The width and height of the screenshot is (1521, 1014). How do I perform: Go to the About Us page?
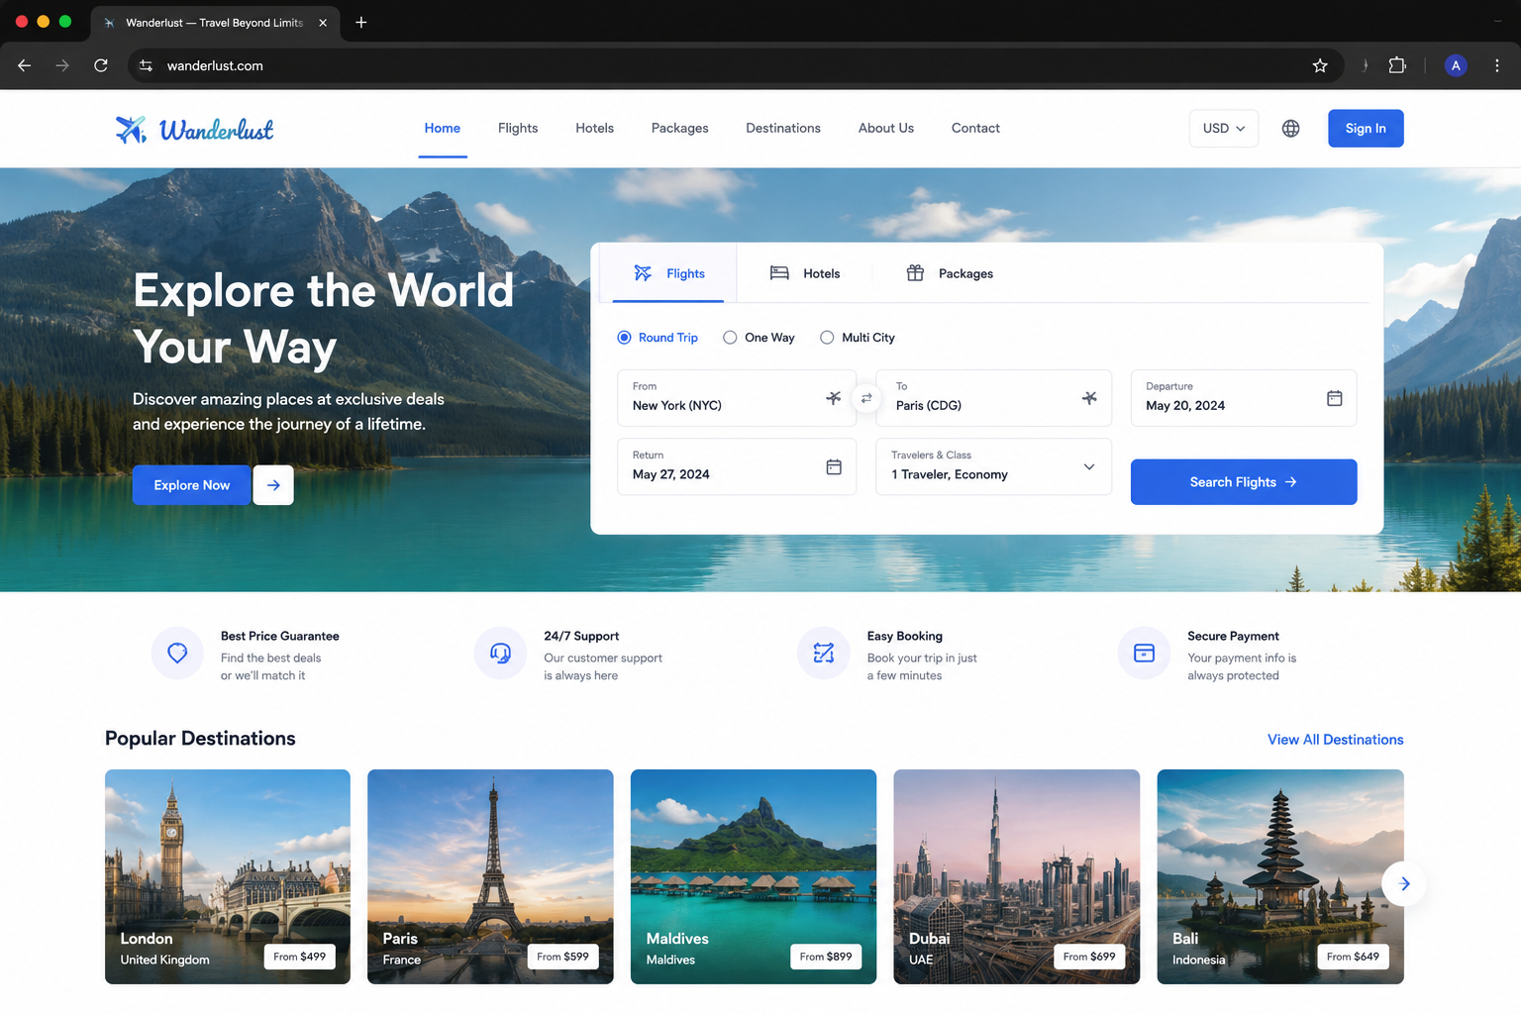(x=886, y=128)
